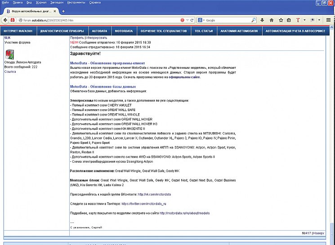Open the motordata.ru/ru/about/models link
This screenshot has width=335, height=245.
point(185,213)
